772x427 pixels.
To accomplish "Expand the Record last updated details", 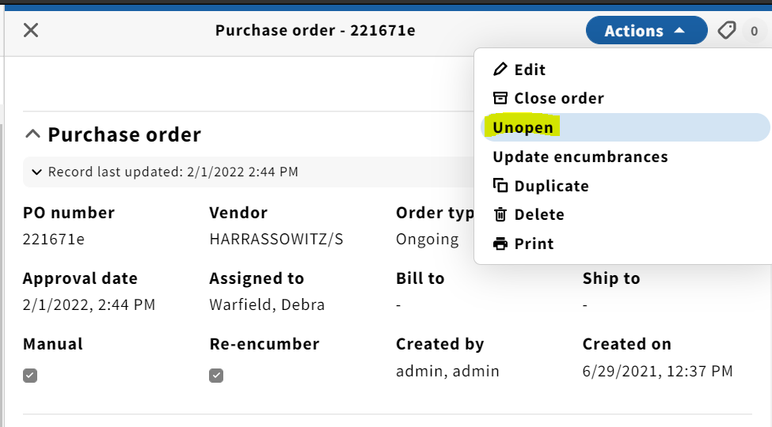I will (x=165, y=172).
